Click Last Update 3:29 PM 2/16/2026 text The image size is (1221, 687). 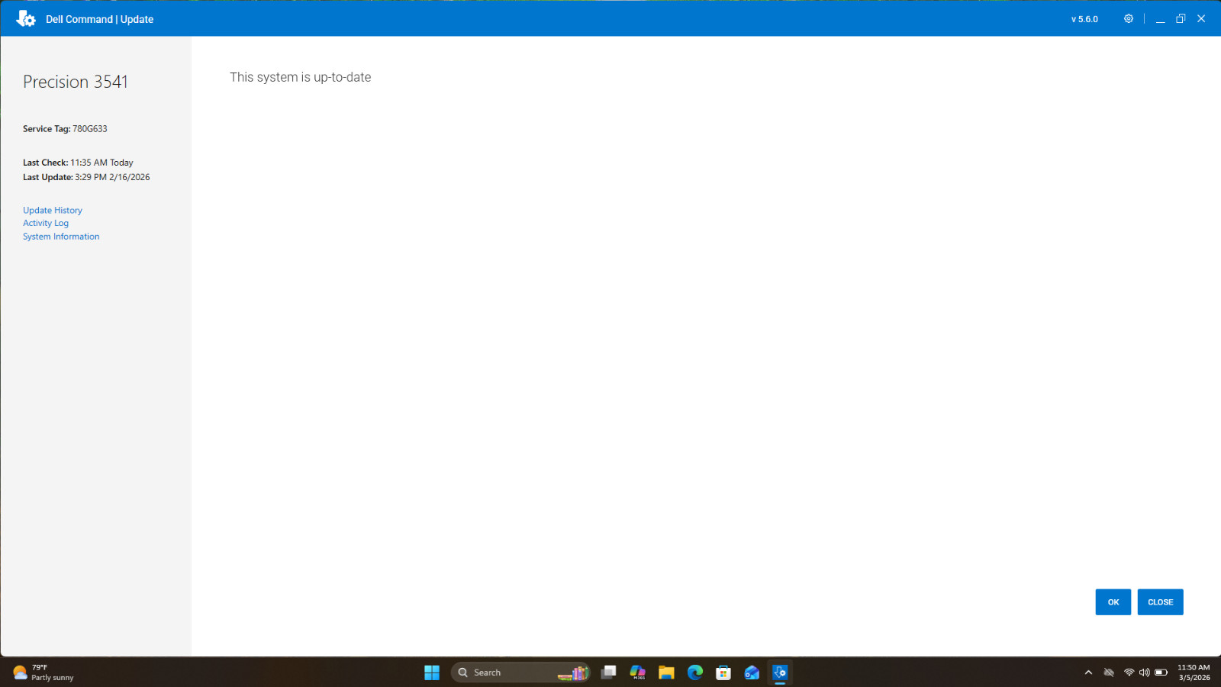pos(86,177)
